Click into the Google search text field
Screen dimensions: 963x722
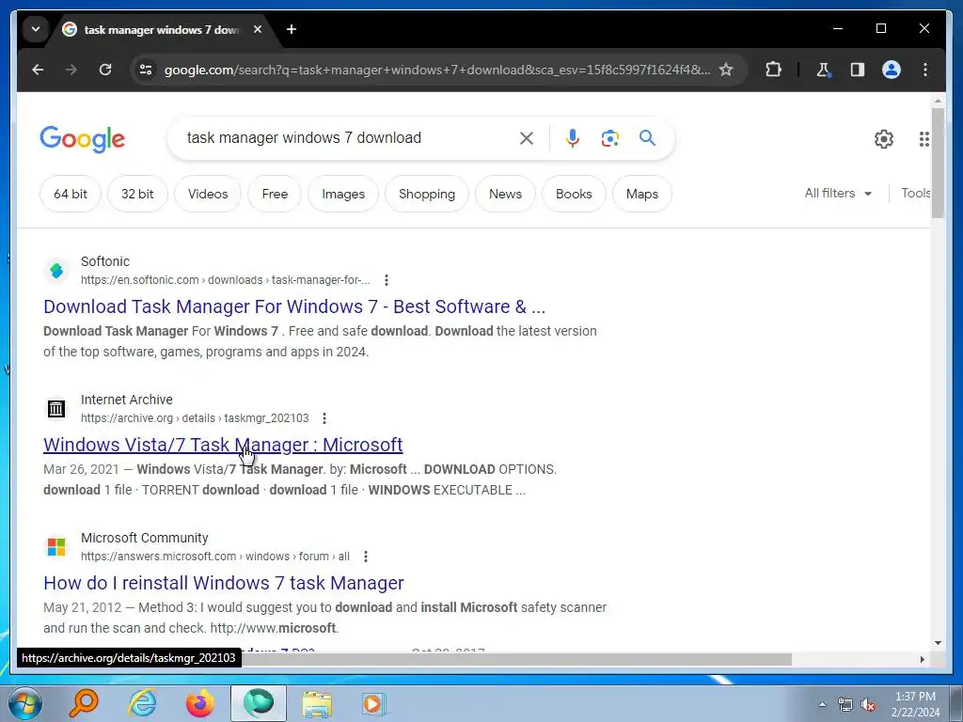pyautogui.click(x=344, y=137)
